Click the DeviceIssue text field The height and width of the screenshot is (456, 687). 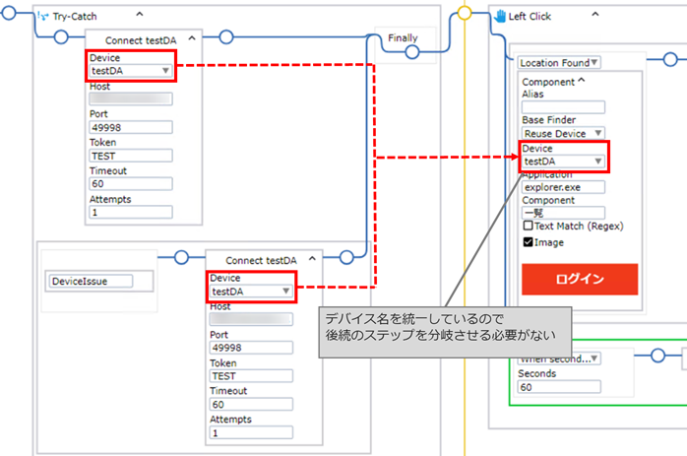(x=100, y=282)
